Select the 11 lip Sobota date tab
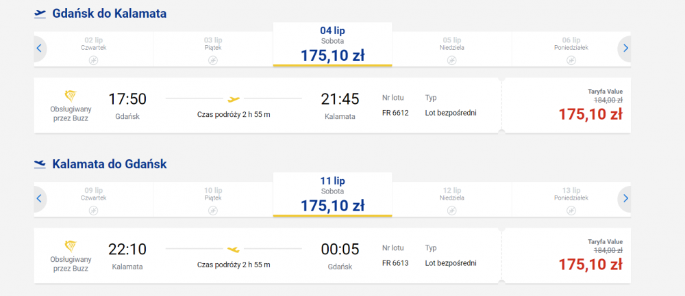Screen dimensions: 685x296 pyautogui.click(x=332, y=195)
